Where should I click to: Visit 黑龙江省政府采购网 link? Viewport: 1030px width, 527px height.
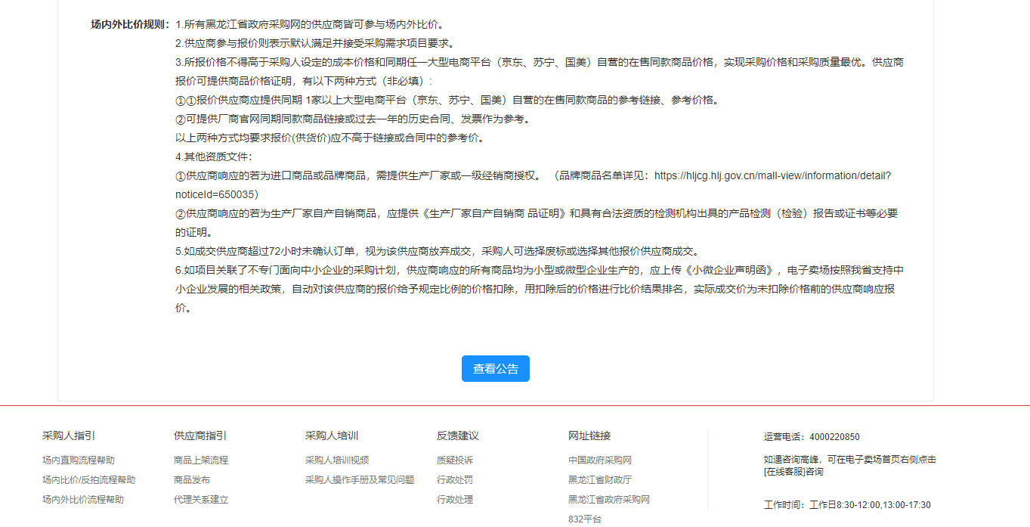click(608, 499)
